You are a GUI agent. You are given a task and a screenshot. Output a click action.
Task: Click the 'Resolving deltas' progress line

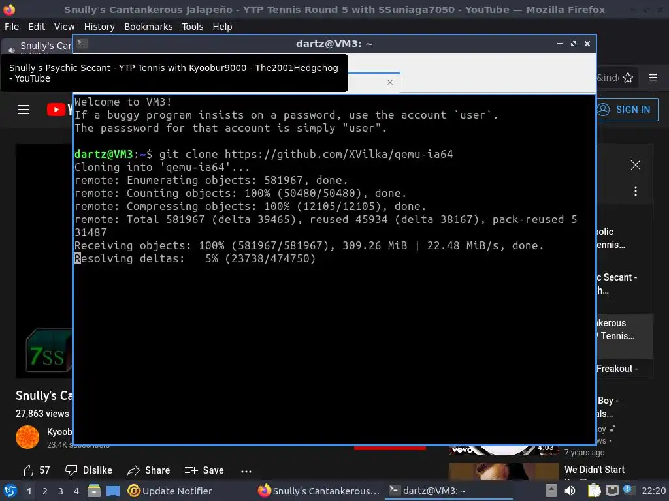(x=195, y=258)
